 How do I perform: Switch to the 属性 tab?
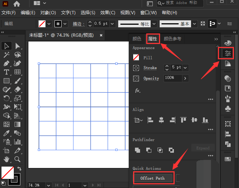coord(152,39)
